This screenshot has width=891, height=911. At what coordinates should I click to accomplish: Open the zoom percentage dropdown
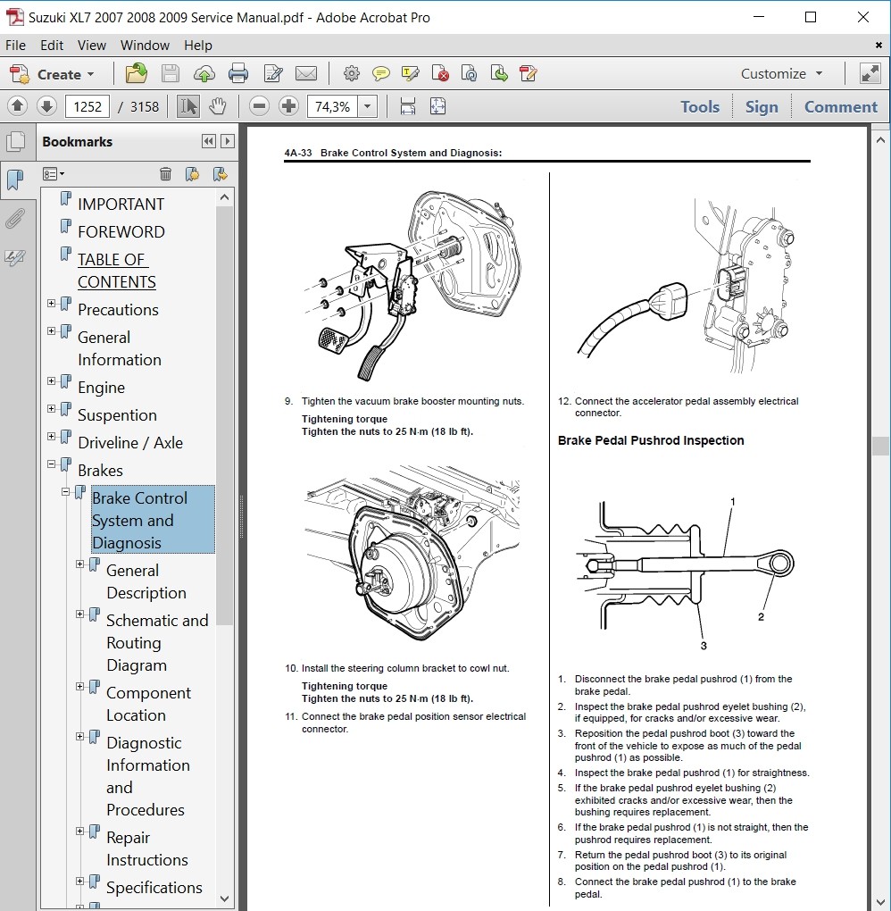tap(368, 107)
